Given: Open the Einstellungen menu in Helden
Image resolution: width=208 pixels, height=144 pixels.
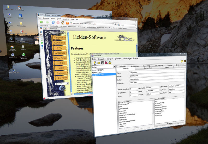Looking at the screenshot, I should pyautogui.click(x=127, y=58).
